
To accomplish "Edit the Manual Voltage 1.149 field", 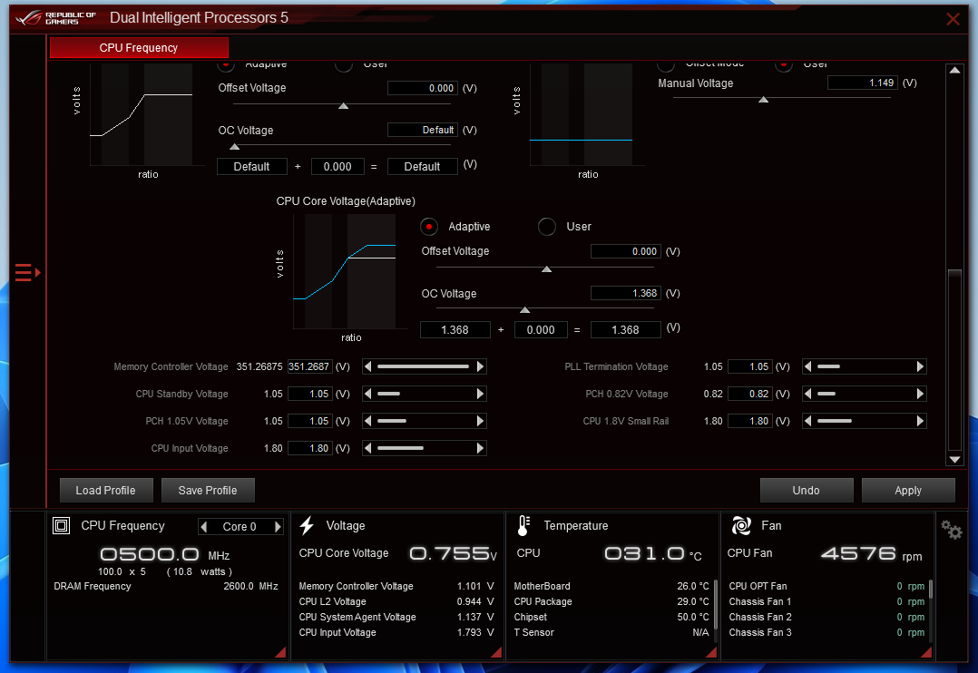I will tap(863, 83).
